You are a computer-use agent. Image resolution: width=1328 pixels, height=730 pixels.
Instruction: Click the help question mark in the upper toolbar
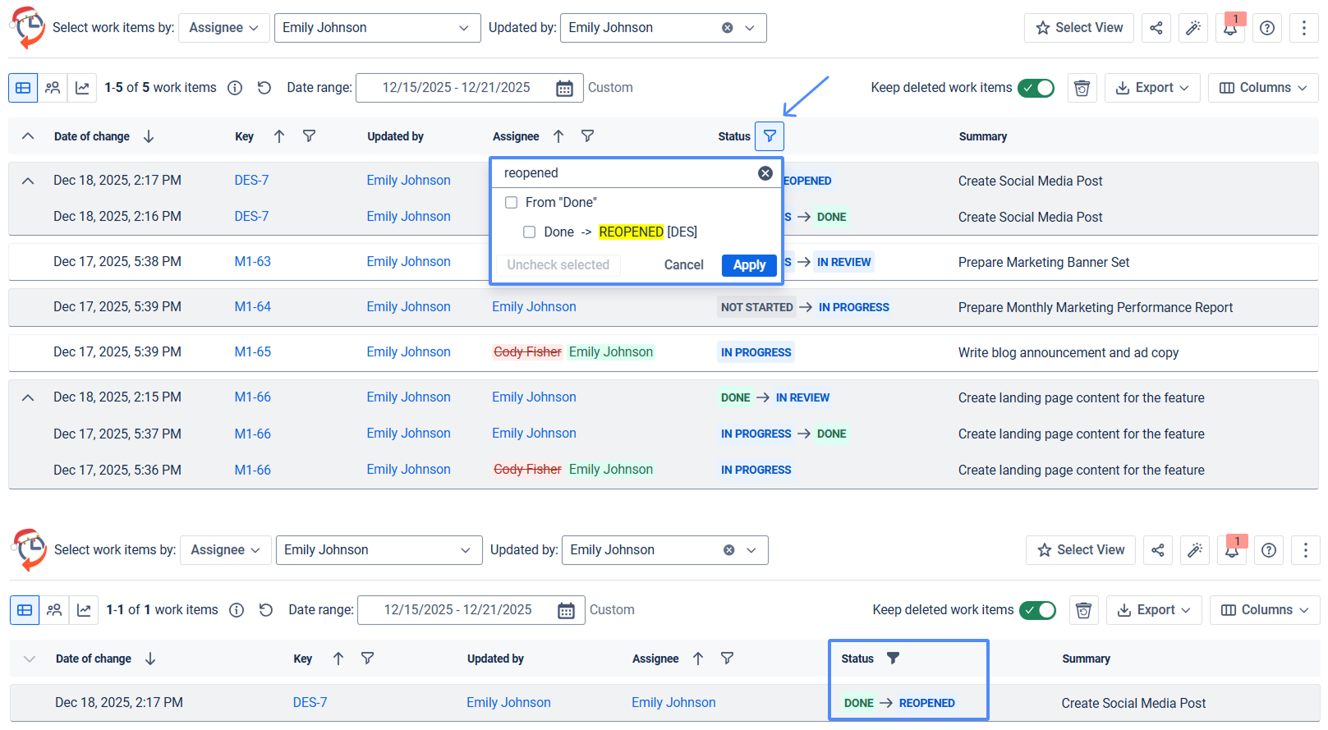(x=1267, y=28)
